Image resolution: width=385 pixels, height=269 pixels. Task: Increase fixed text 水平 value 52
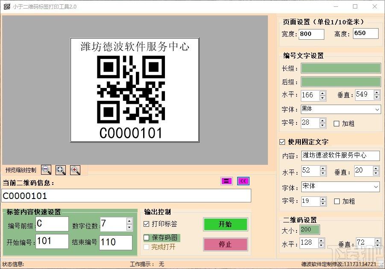coord(323,168)
